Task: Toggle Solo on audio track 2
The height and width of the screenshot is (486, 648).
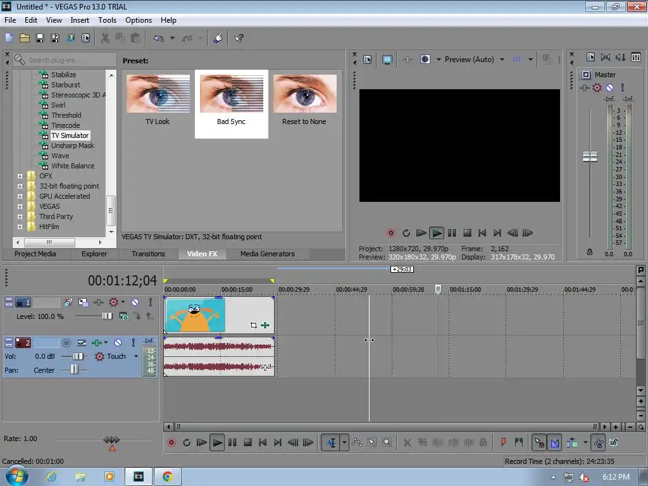Action: click(x=133, y=342)
